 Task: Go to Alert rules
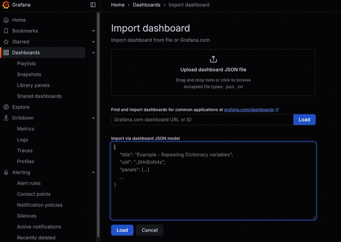pos(29,183)
